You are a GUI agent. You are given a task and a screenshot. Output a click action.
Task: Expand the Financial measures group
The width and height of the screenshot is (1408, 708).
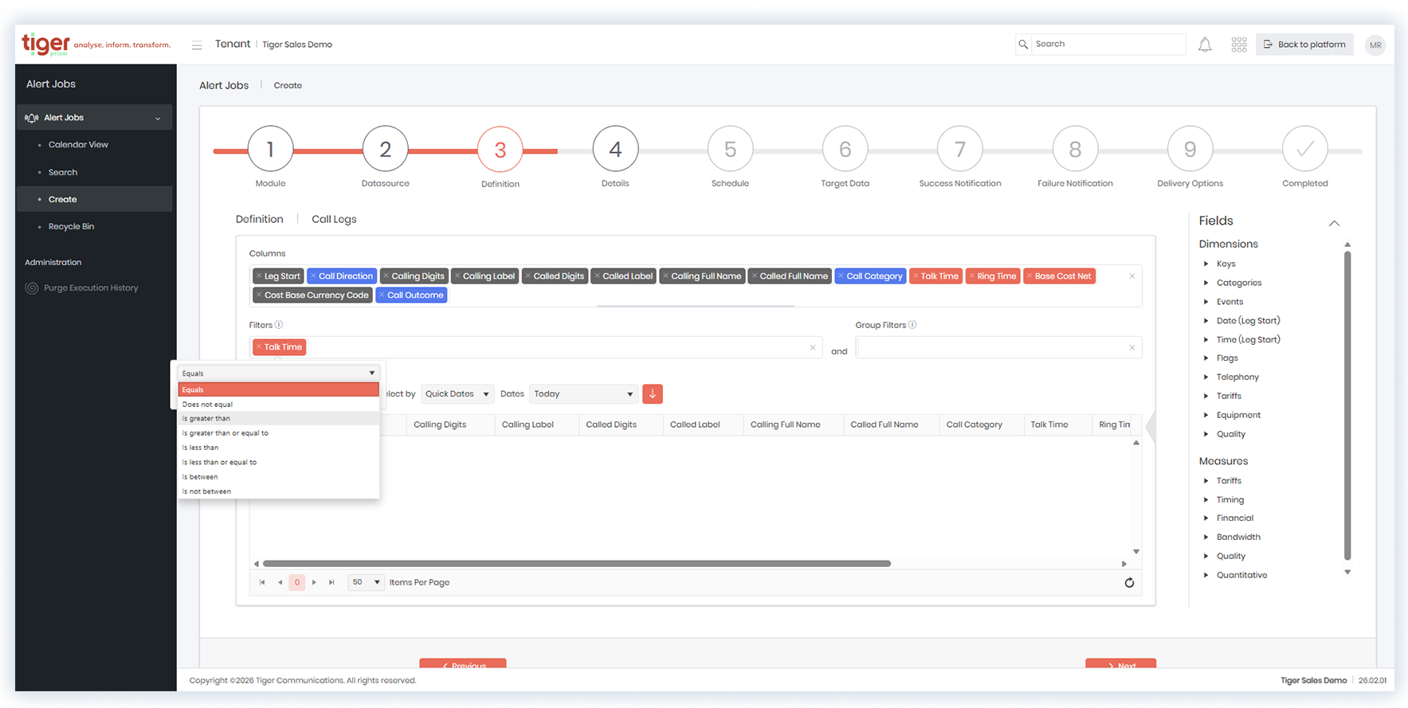[x=1206, y=518]
